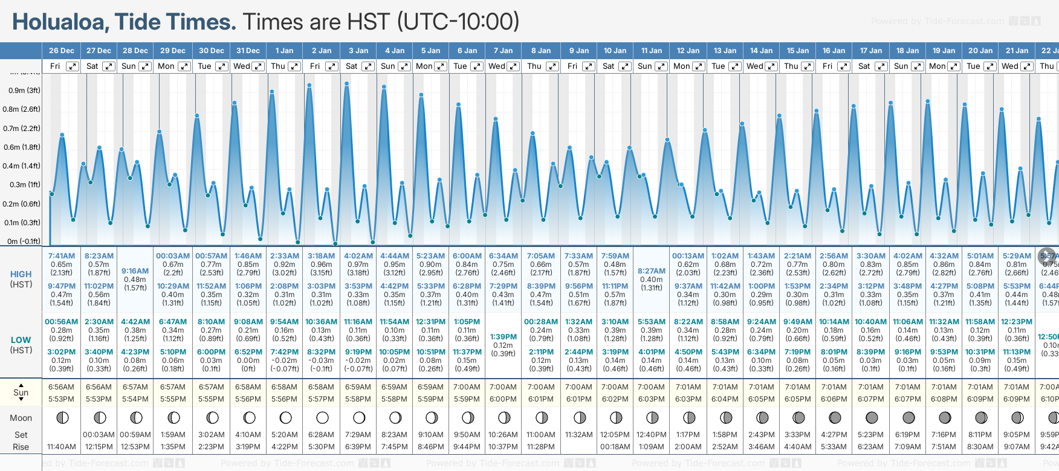Expand the Fri 26 Dec day view
This screenshot has width=1059, height=471.
tap(72, 66)
